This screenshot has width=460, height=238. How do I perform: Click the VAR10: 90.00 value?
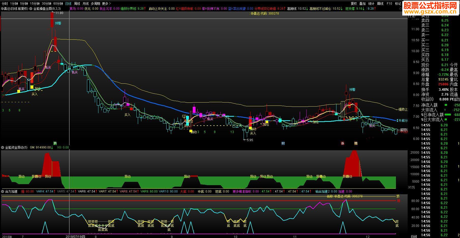pyautogui.click(x=168, y=191)
